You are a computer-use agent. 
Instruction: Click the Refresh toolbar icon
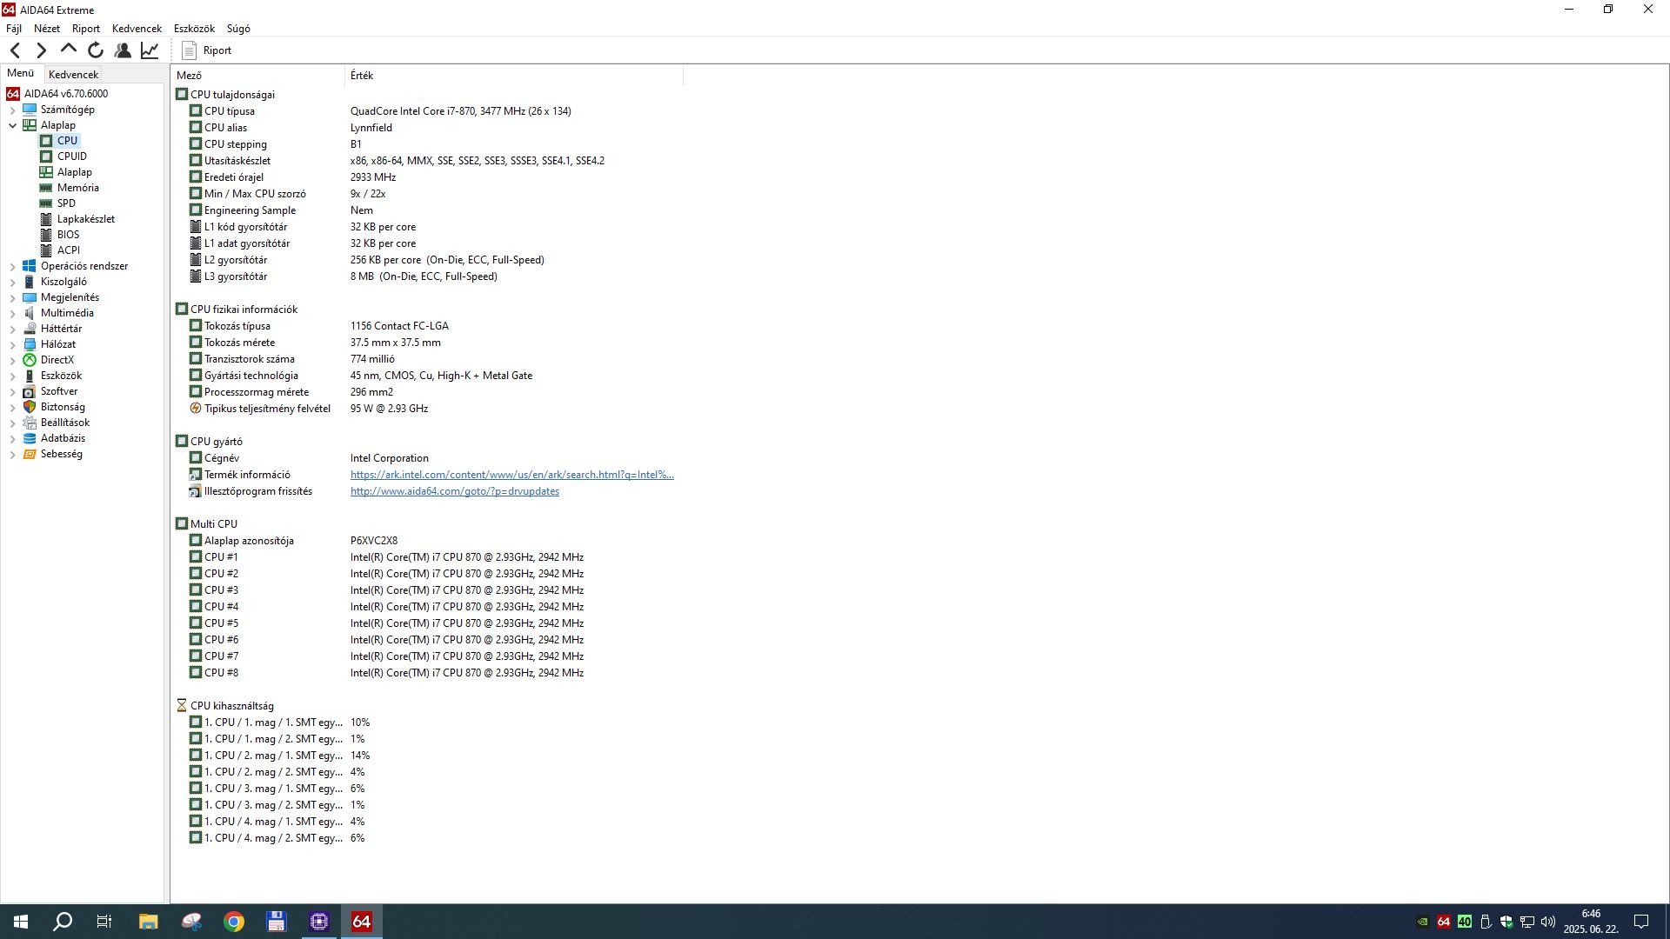click(96, 50)
